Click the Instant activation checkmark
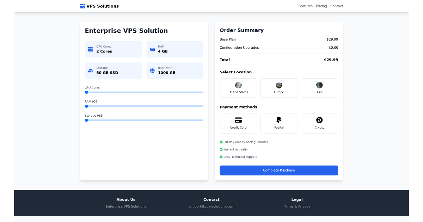Viewport: 423px width, 222px height. (x=221, y=149)
